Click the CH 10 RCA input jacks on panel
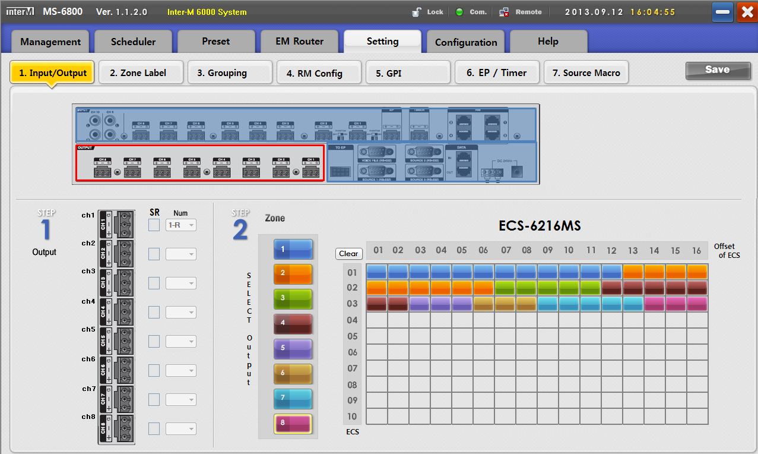 click(x=94, y=127)
